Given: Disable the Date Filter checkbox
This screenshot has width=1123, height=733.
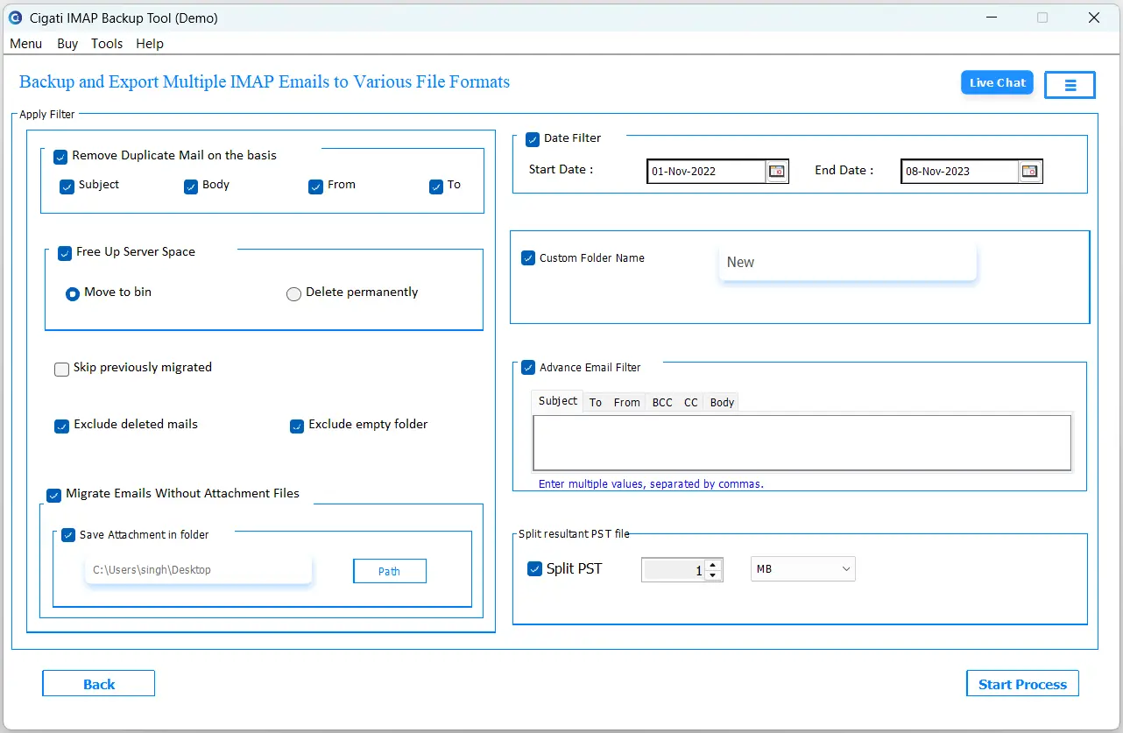Looking at the screenshot, I should (x=533, y=139).
